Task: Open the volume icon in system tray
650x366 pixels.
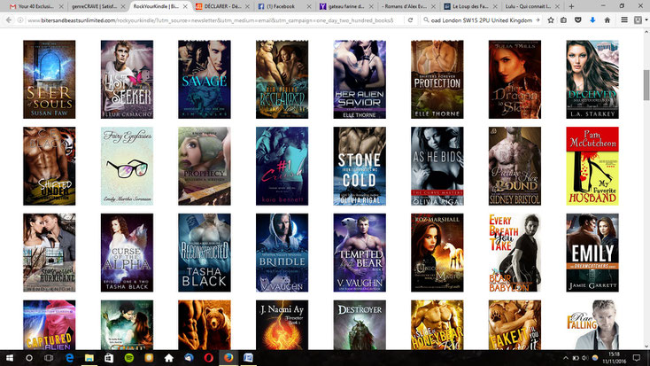Action: (x=585, y=358)
